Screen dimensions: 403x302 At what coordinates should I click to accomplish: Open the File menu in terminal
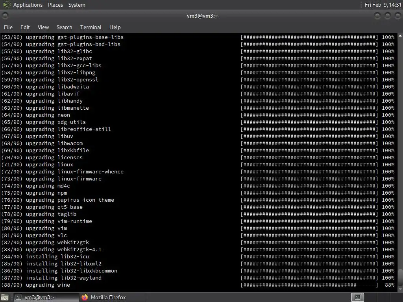[x=8, y=27]
